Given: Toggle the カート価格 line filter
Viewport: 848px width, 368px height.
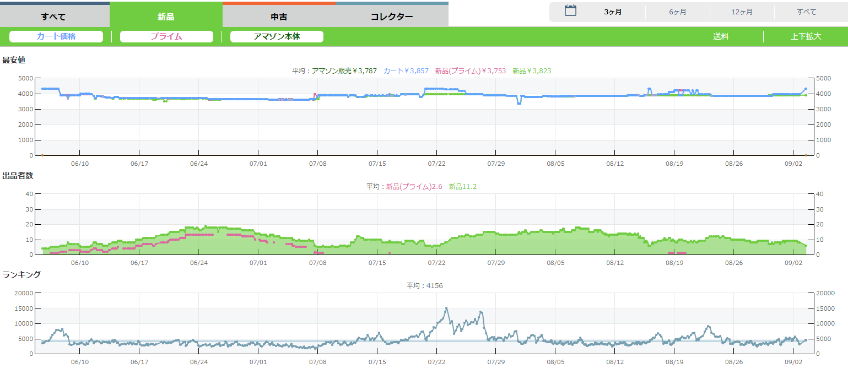Looking at the screenshot, I should (56, 36).
